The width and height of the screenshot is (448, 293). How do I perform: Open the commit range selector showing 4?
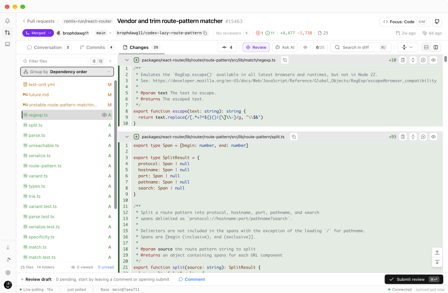pyautogui.click(x=227, y=47)
